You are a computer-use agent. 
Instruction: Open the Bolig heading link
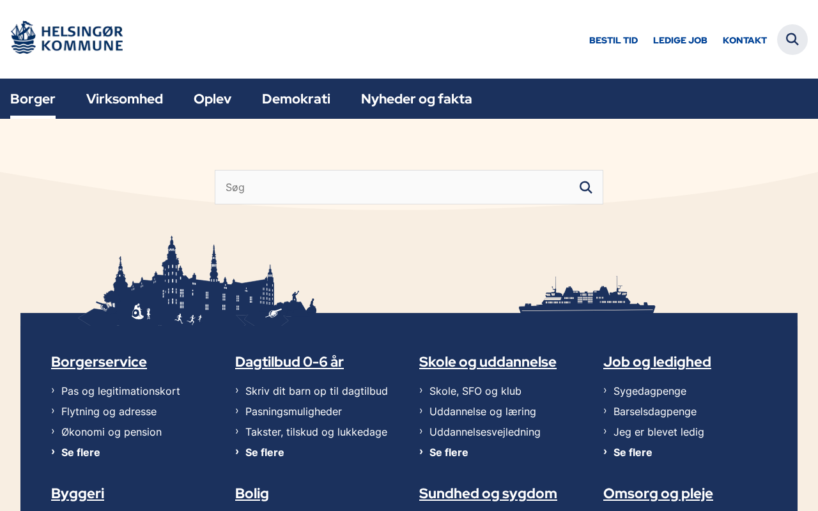click(252, 493)
